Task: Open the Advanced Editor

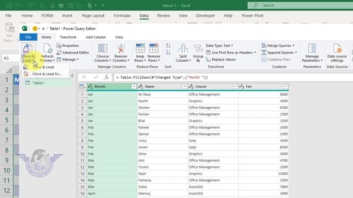Action: click(73, 53)
